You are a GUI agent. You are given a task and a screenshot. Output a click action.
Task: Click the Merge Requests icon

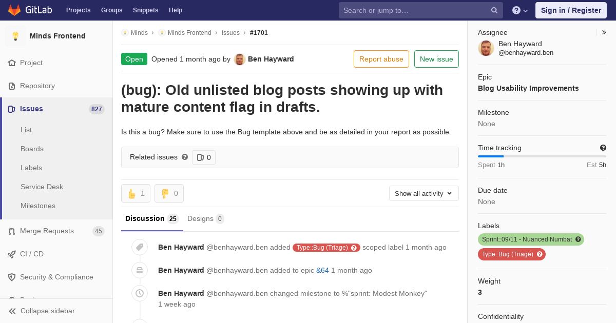[12, 231]
